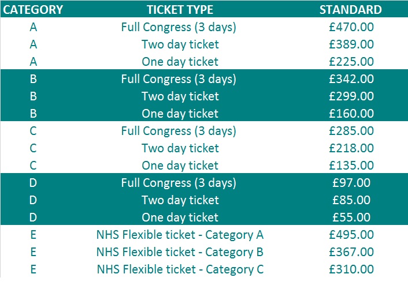Click the £97.00 price cell
This screenshot has width=408, height=289.
351,183
